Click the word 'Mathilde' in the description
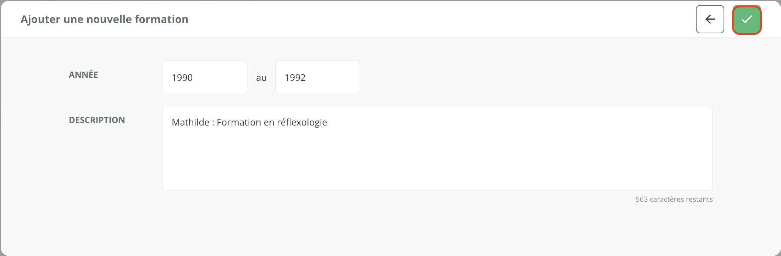This screenshot has width=781, height=256. coord(190,122)
